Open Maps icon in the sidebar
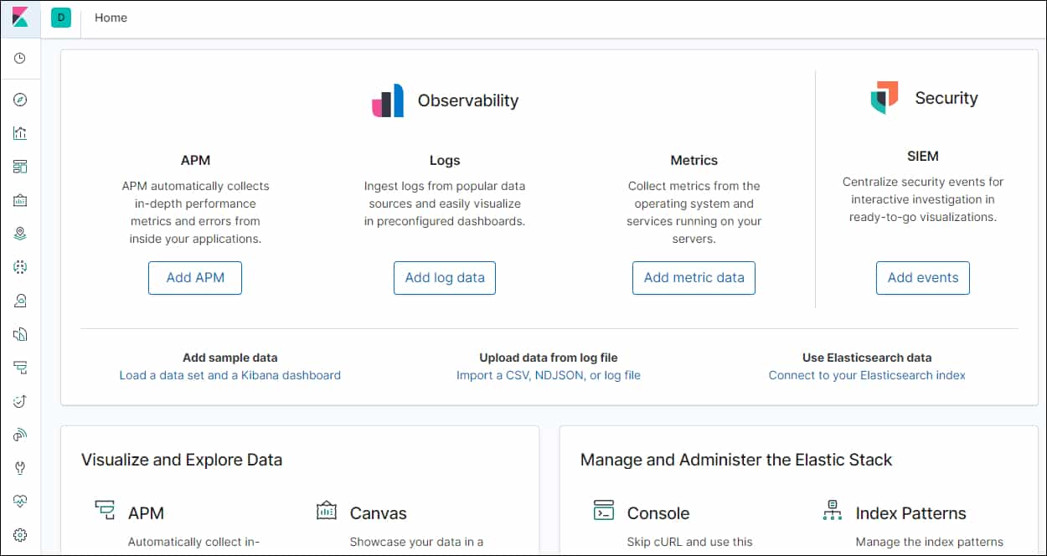The image size is (1047, 556). click(x=20, y=234)
